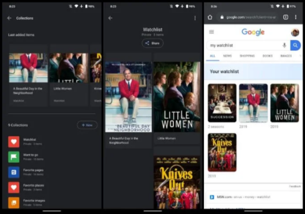The width and height of the screenshot is (305, 214).
Task: Share the Watchlist collection
Action: (x=152, y=43)
